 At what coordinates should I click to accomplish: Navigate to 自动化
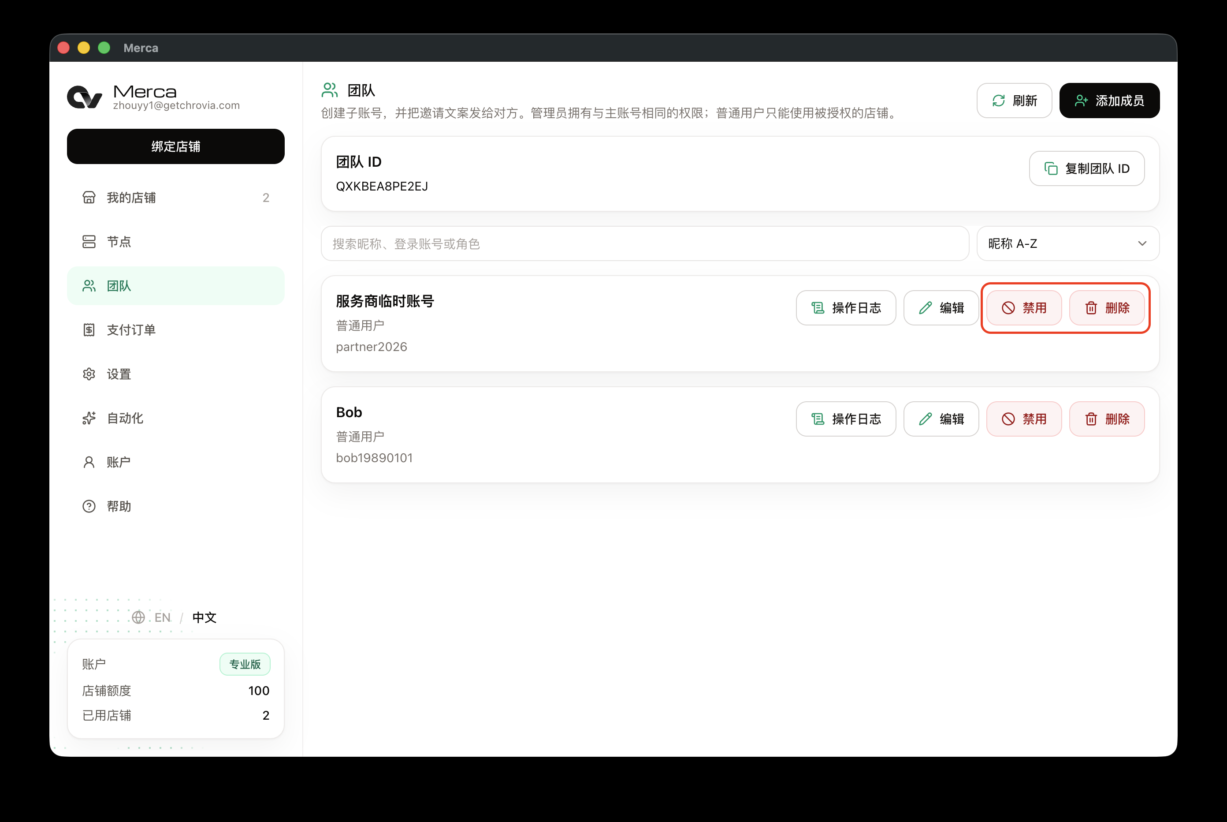click(x=175, y=418)
